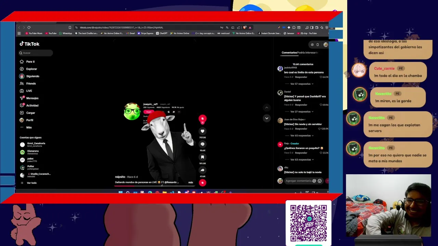The image size is (438, 246).
Task: Expand Ver 27 respuestas
Action: click(302, 112)
